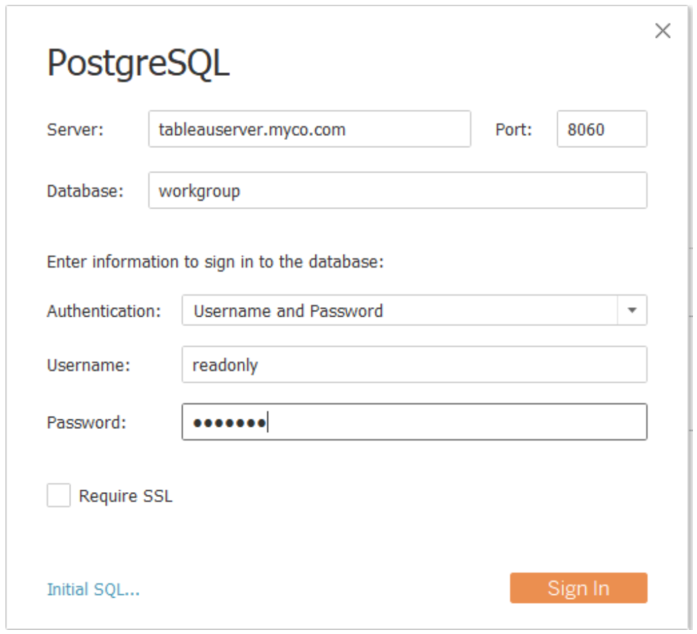Open the Initial SQL link
697x634 pixels.
[x=93, y=589]
